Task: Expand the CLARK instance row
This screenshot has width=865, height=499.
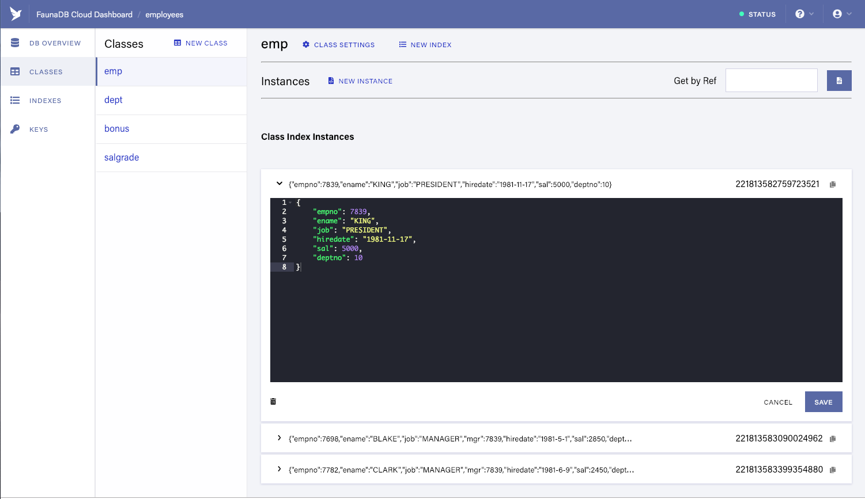Action: [x=279, y=469]
